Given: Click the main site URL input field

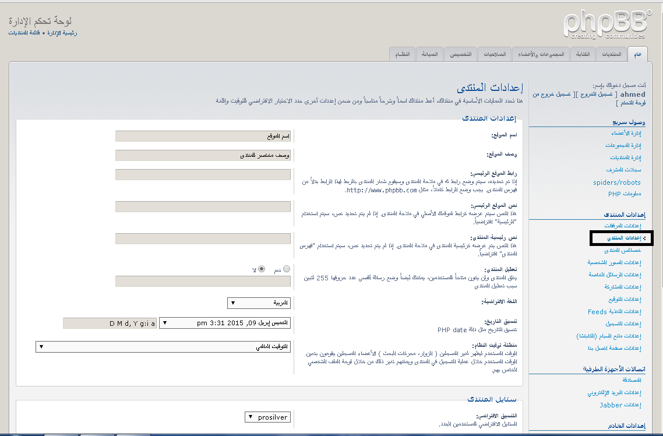Looking at the screenshot, I should pos(203,175).
